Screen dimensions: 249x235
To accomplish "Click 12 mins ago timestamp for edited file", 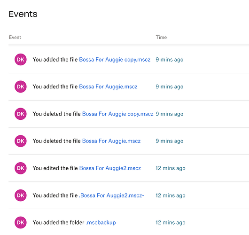I will [171, 168].
